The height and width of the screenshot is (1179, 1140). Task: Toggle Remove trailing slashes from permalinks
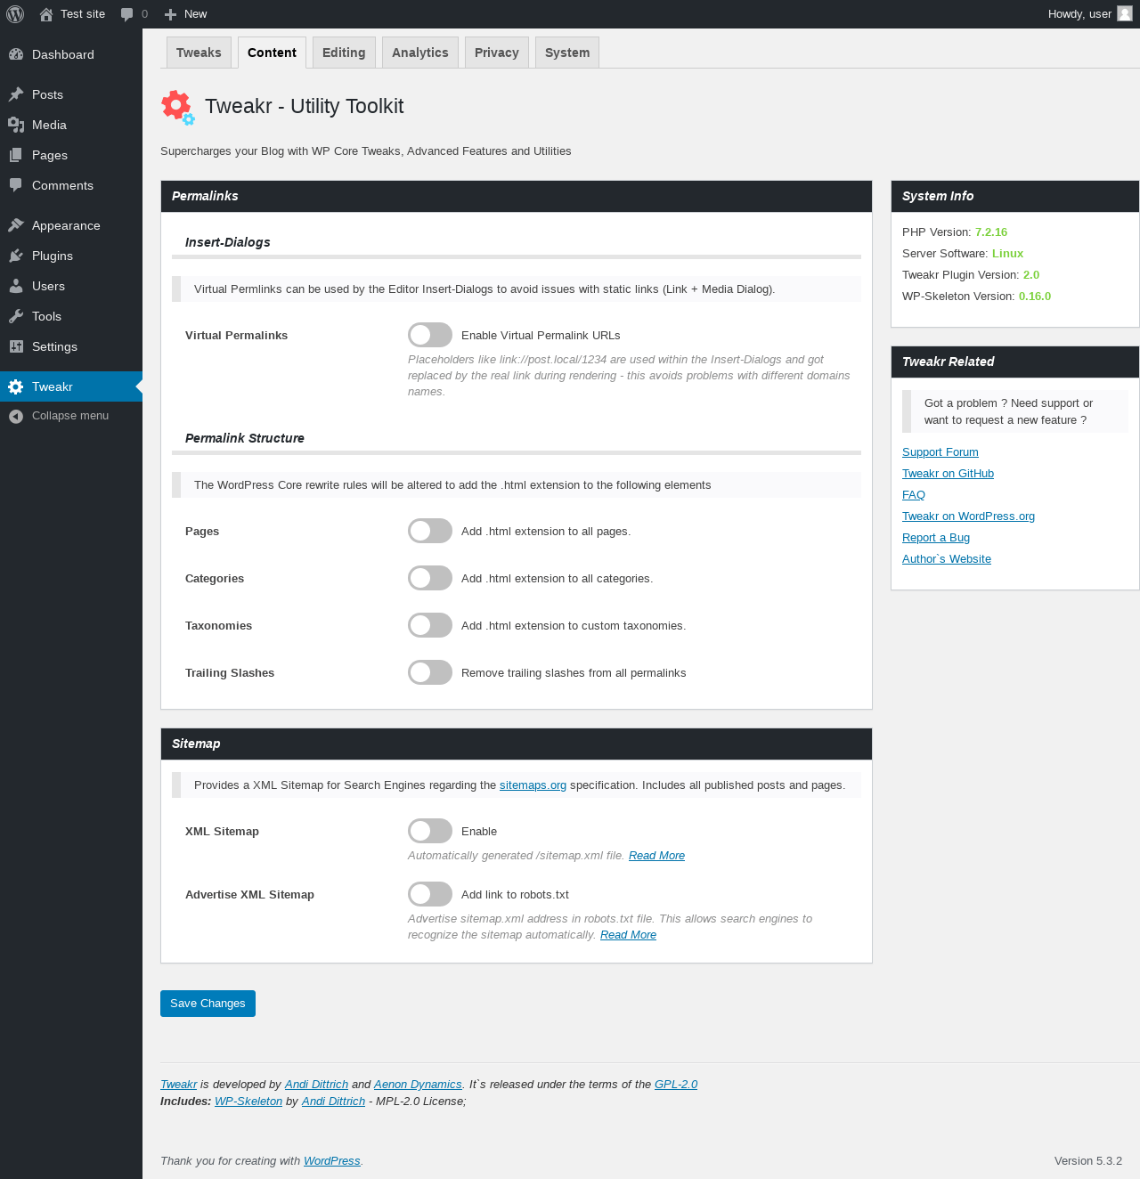click(430, 672)
